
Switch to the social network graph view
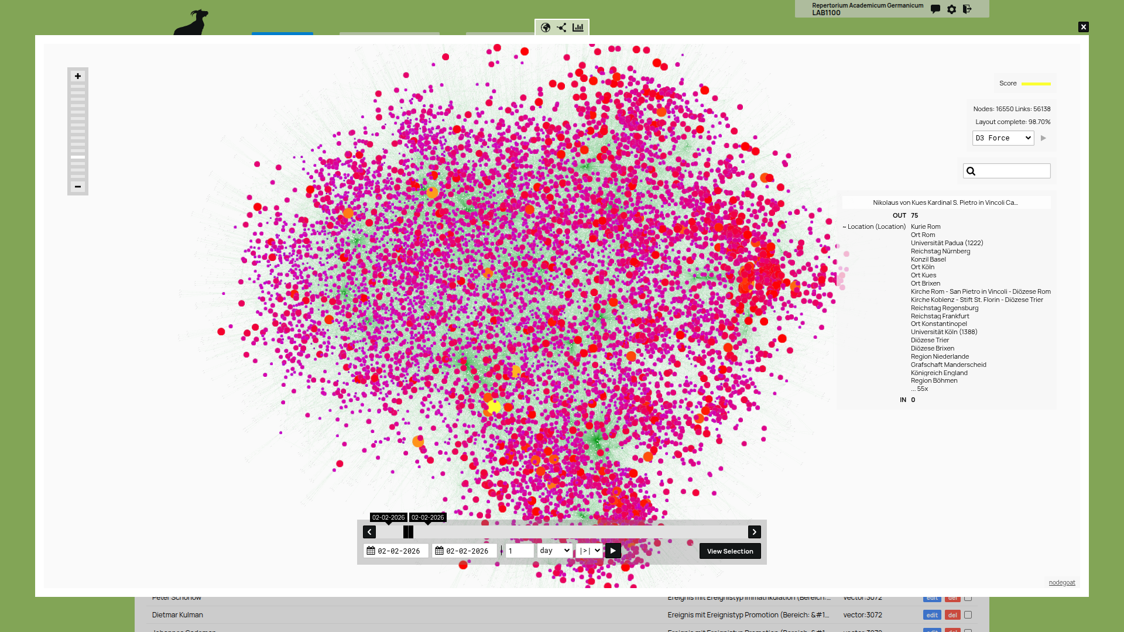(561, 28)
